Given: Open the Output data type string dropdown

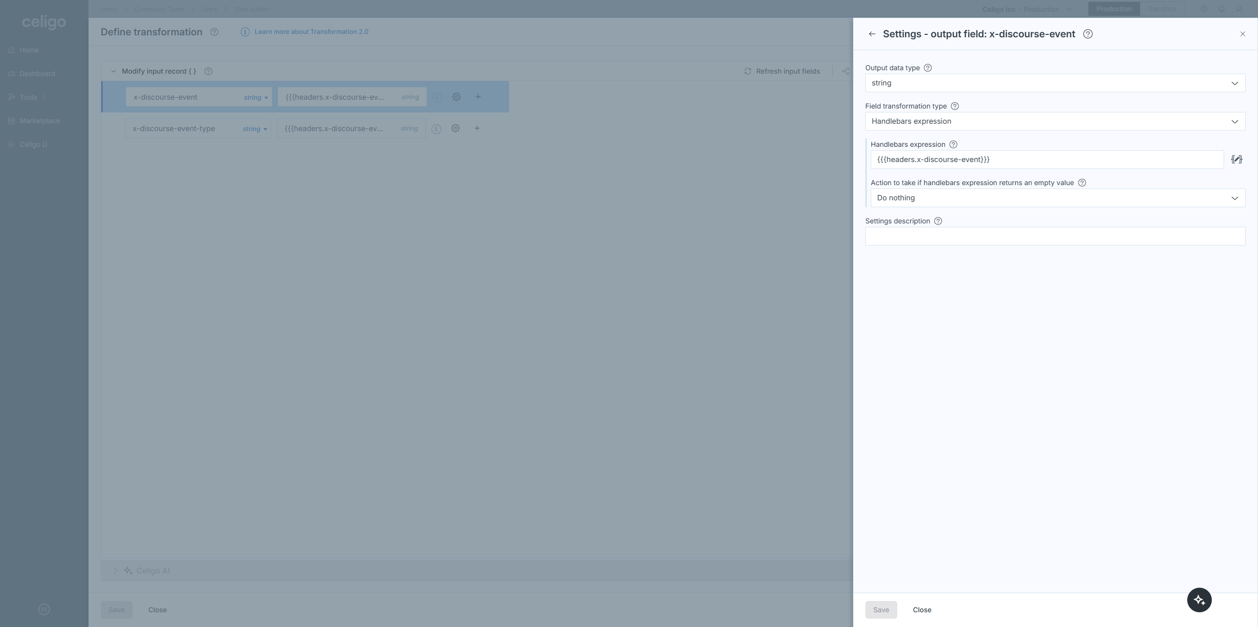Looking at the screenshot, I should [x=1055, y=83].
